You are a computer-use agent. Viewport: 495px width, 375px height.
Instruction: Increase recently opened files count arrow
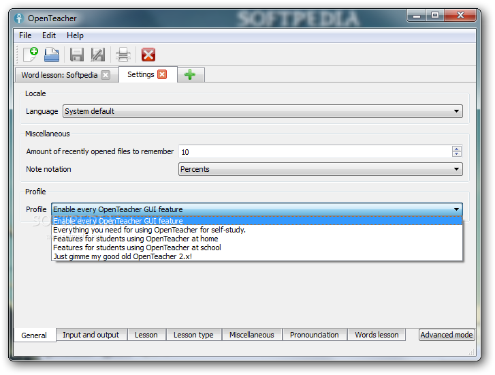pyautogui.click(x=456, y=149)
